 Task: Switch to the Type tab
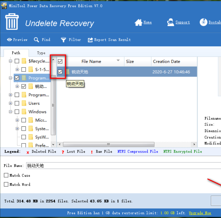tap(41, 53)
